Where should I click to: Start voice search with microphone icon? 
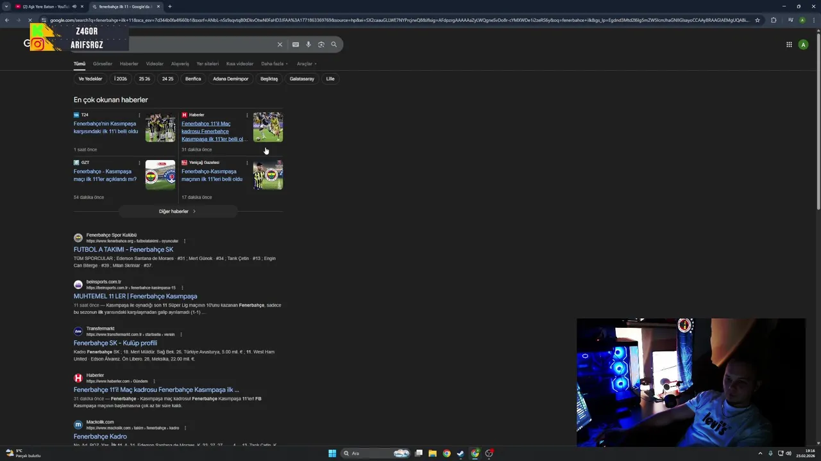point(309,44)
